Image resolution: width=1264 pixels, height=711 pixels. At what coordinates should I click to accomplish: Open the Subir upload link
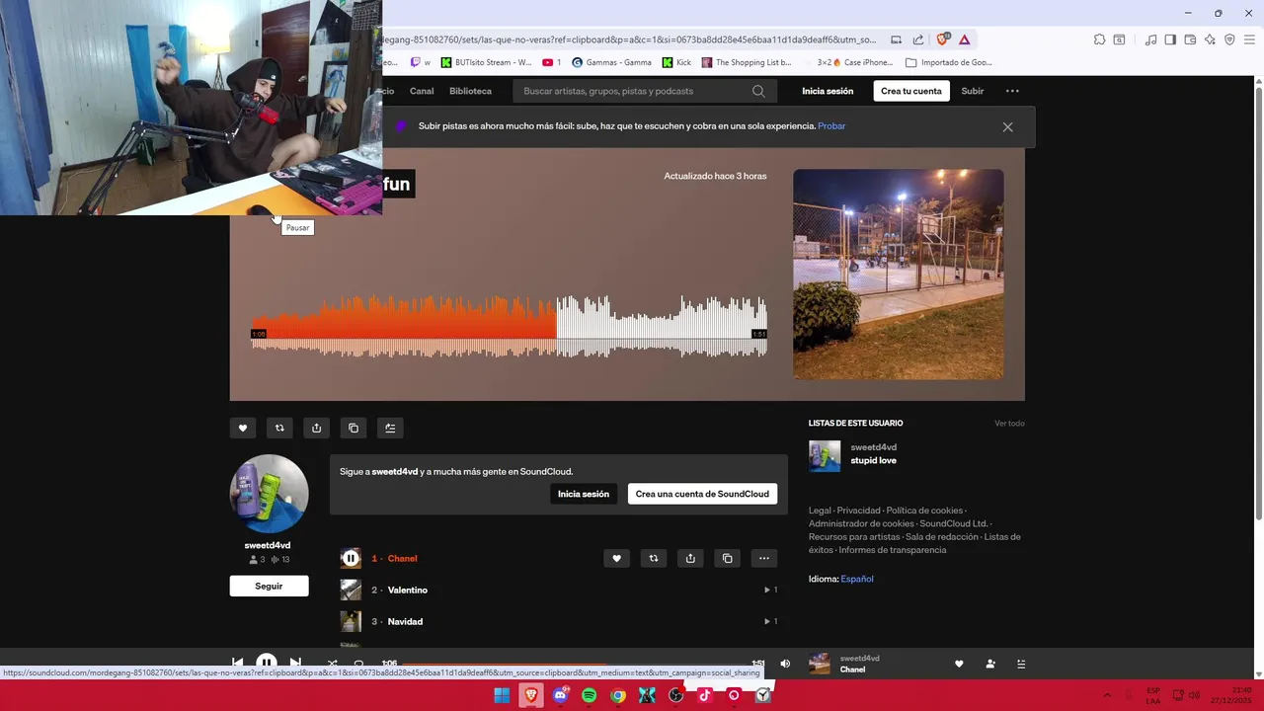[x=973, y=91]
